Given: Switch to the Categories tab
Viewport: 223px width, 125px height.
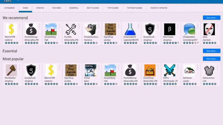Looking at the screenshot, I should pos(9,8).
